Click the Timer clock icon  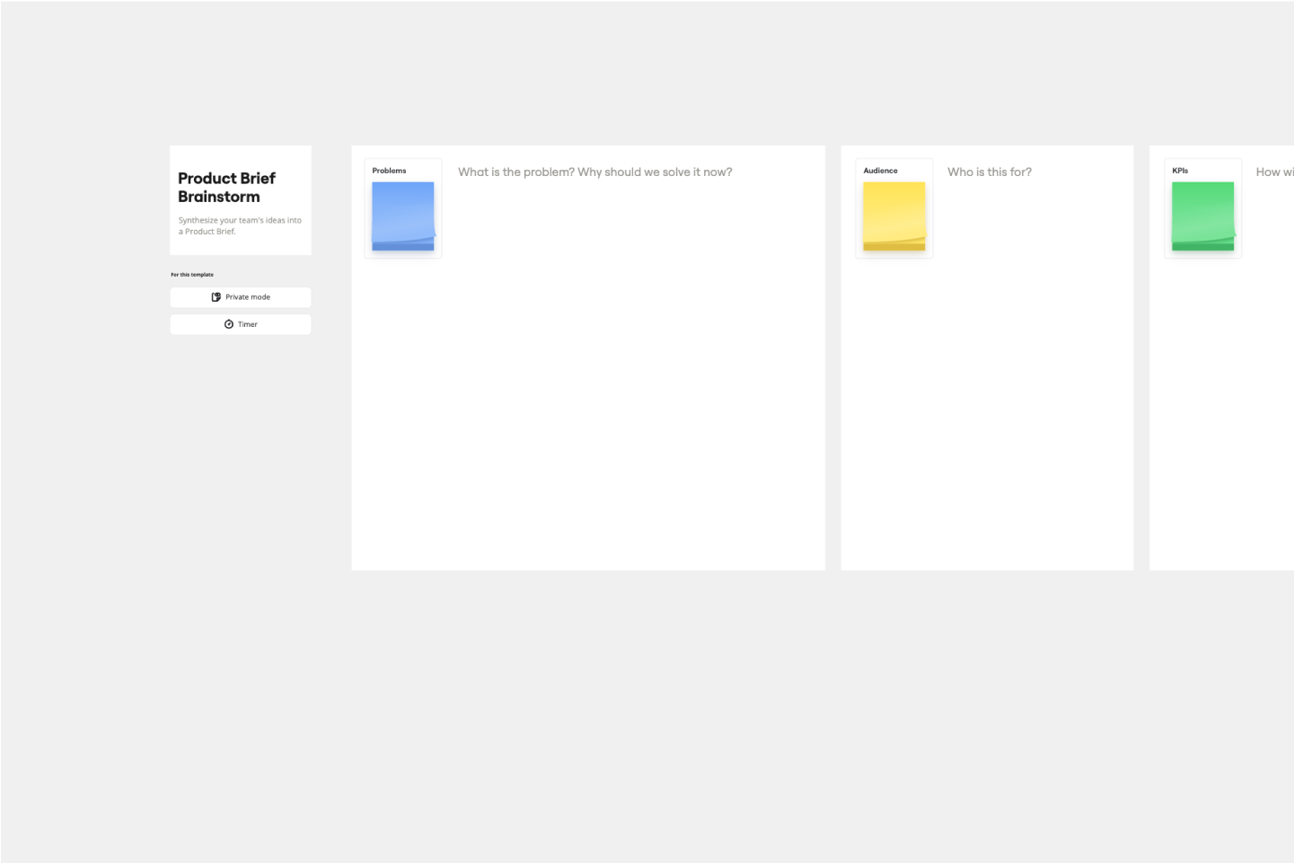(x=229, y=324)
